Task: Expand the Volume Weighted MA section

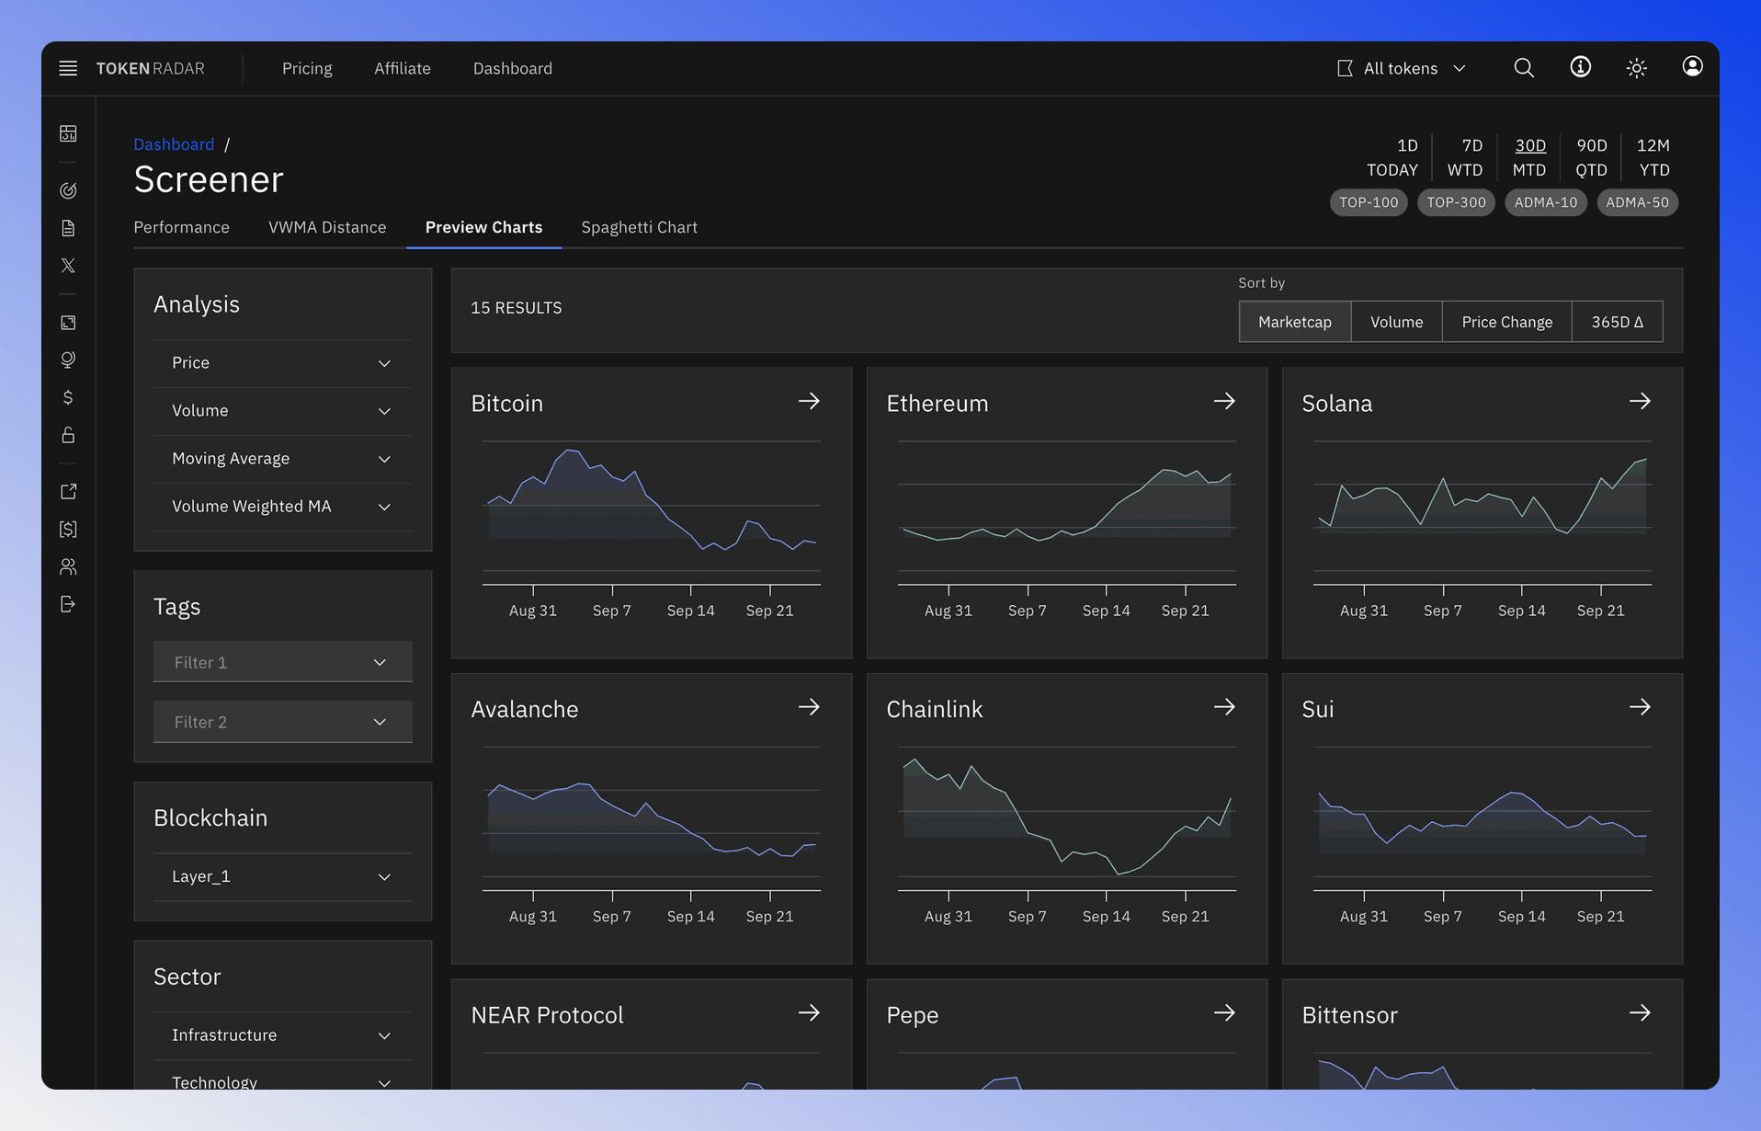Action: tap(282, 507)
